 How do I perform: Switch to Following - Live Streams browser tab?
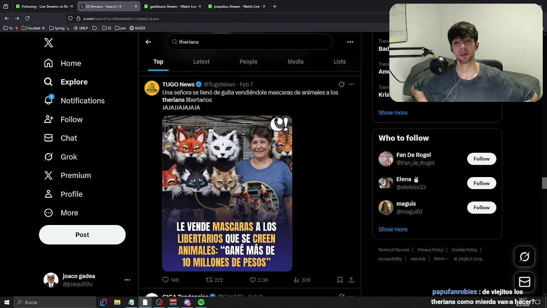point(44,6)
